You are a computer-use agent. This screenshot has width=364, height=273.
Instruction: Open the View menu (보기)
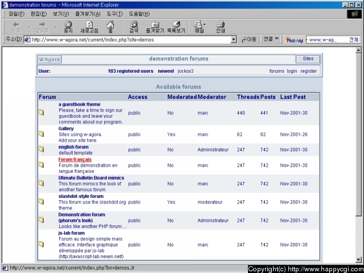(61, 14)
